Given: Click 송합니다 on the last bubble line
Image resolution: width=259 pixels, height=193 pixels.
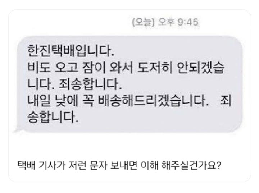Looking at the screenshot, I should (x=53, y=117).
